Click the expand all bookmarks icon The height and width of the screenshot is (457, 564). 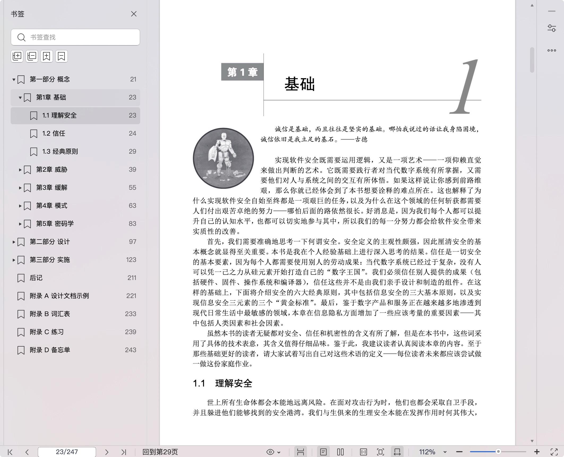tap(17, 56)
